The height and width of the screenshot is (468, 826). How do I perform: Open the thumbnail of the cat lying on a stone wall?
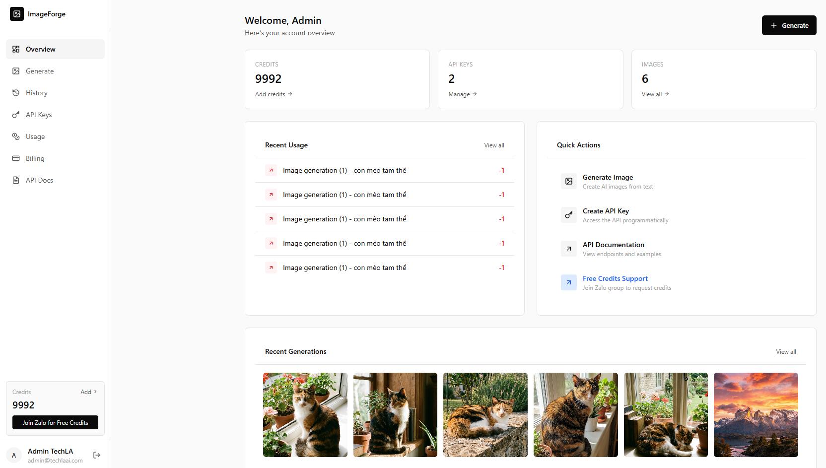point(485,415)
